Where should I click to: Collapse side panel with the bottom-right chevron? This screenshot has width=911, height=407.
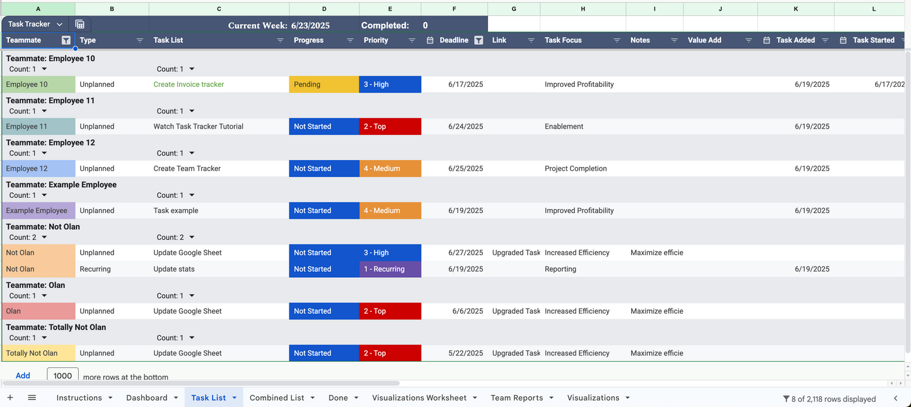(895, 398)
